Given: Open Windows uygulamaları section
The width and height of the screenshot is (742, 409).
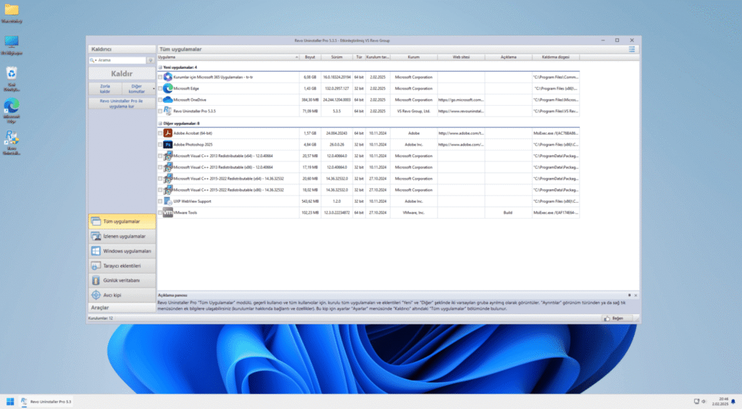Looking at the screenshot, I should [122, 251].
